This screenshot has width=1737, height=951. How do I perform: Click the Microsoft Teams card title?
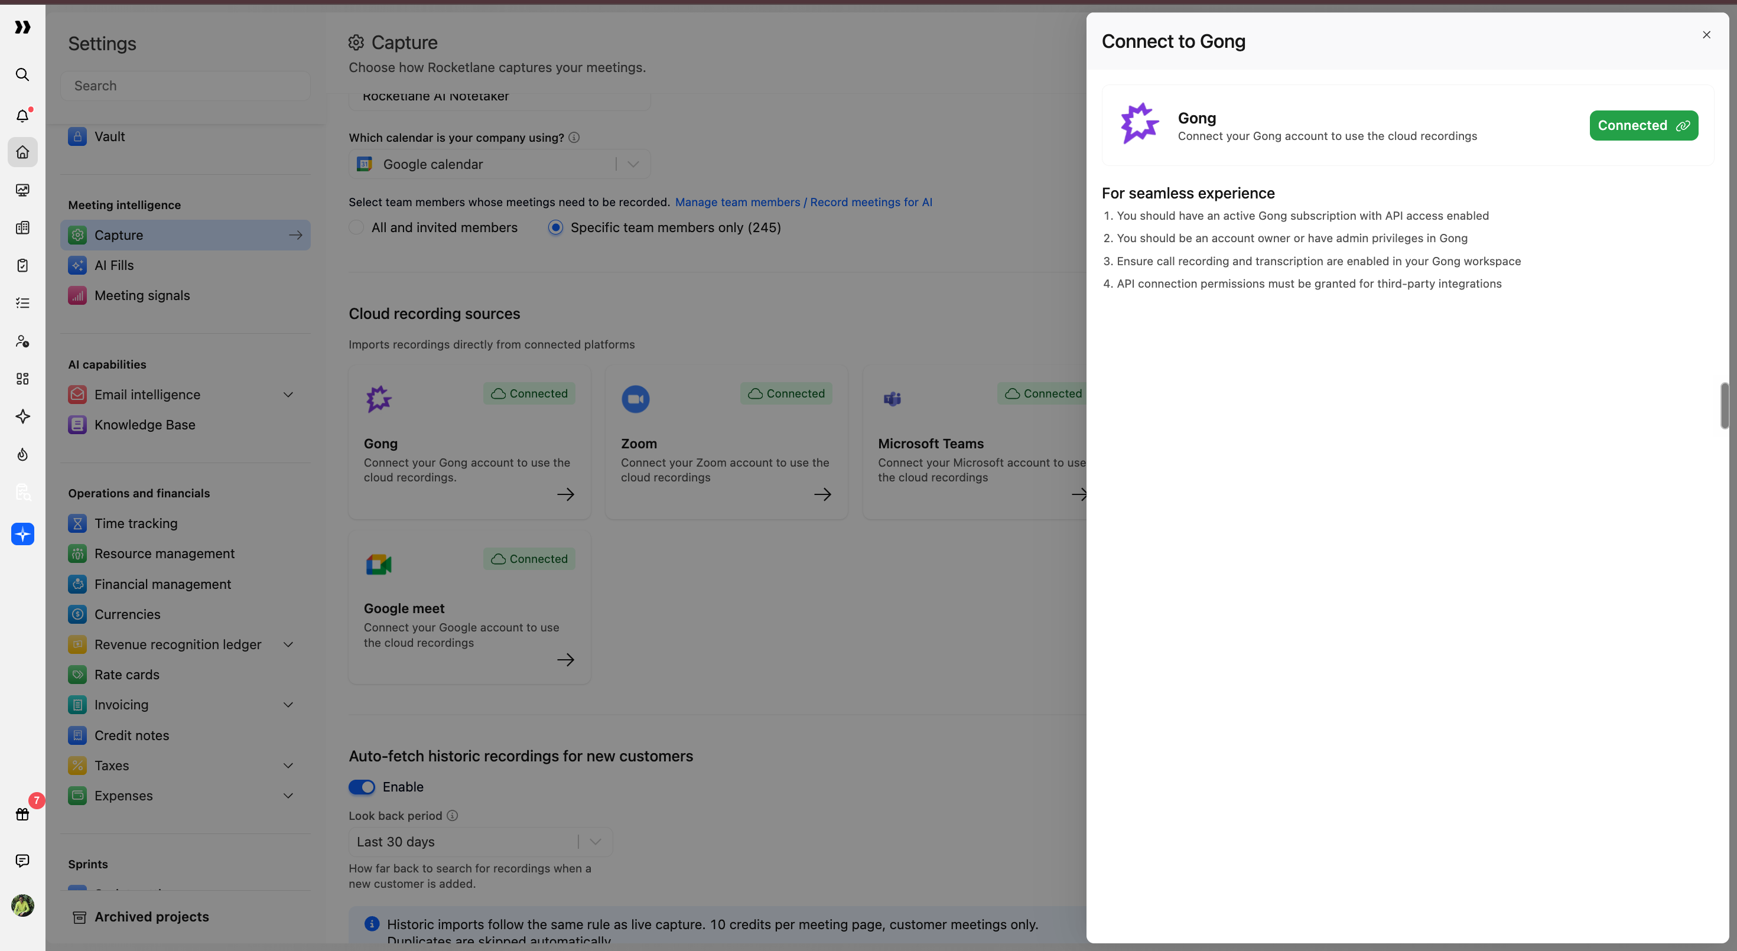[x=931, y=444]
